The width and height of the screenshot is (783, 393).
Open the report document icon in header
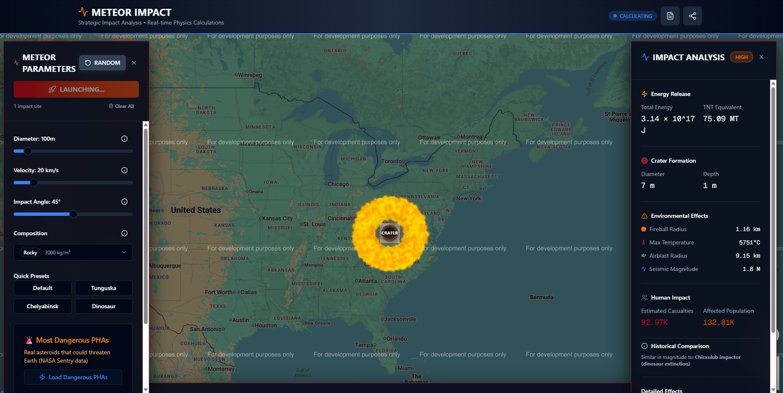[670, 16]
